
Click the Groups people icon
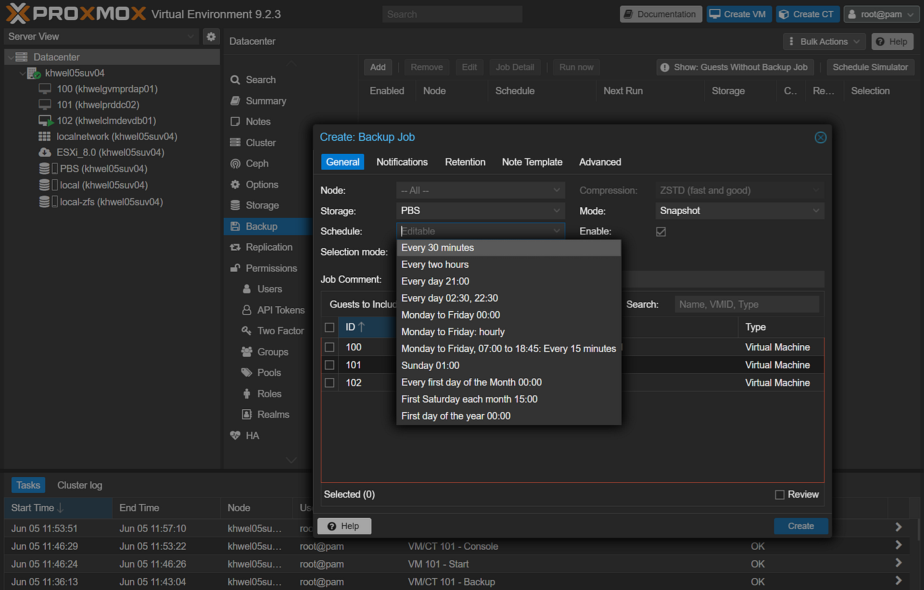tap(247, 352)
